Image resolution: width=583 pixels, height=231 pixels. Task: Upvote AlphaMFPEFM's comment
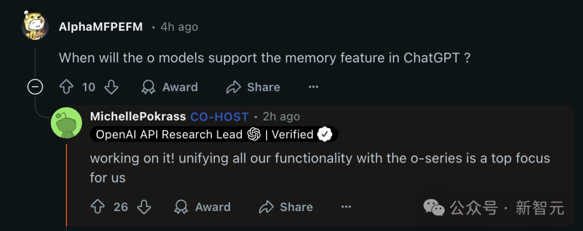(x=66, y=87)
